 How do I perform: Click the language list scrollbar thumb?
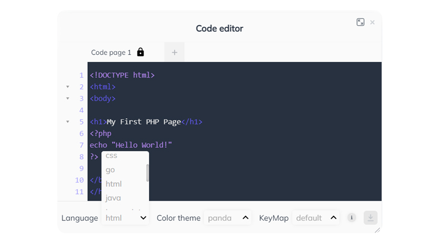point(147,173)
